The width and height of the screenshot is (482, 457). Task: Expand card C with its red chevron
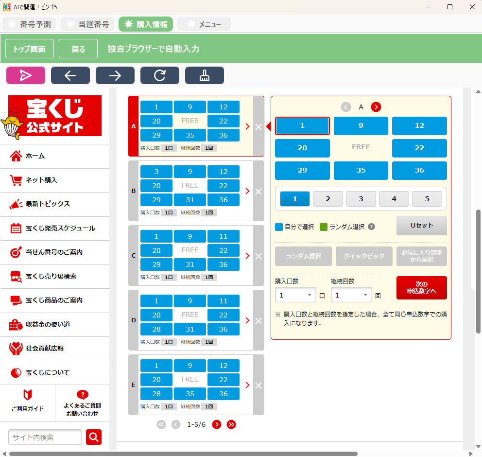pos(247,256)
